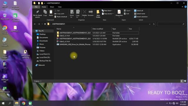Click the Cut command
The height and width of the screenshot is (106, 188).
(x=57, y=11)
